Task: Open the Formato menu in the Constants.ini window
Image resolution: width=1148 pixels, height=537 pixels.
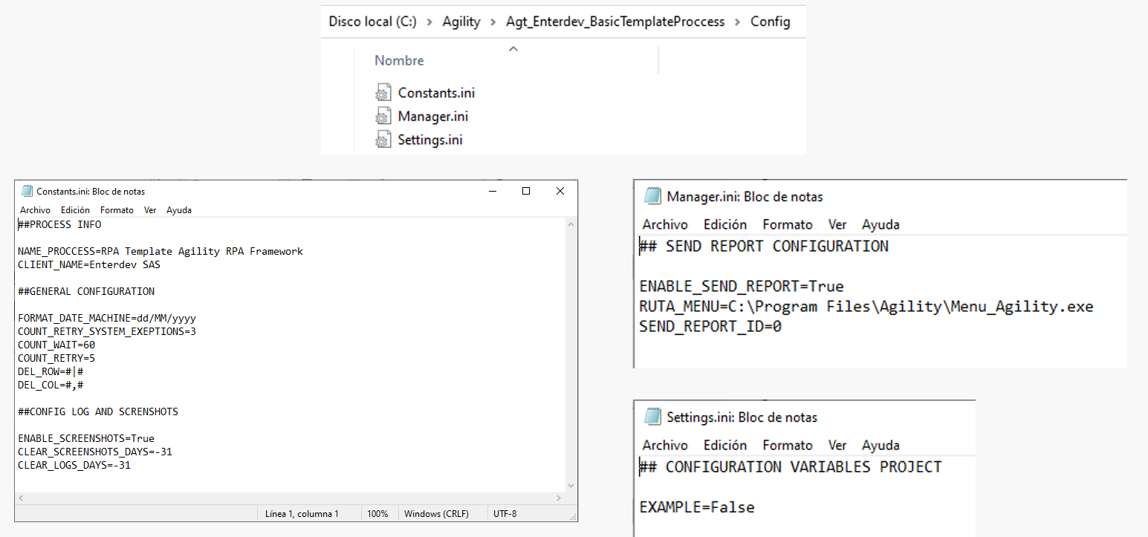Action: pos(117,210)
